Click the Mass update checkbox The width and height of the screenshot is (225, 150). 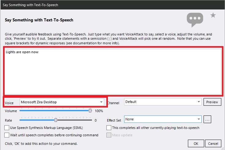click(109, 135)
